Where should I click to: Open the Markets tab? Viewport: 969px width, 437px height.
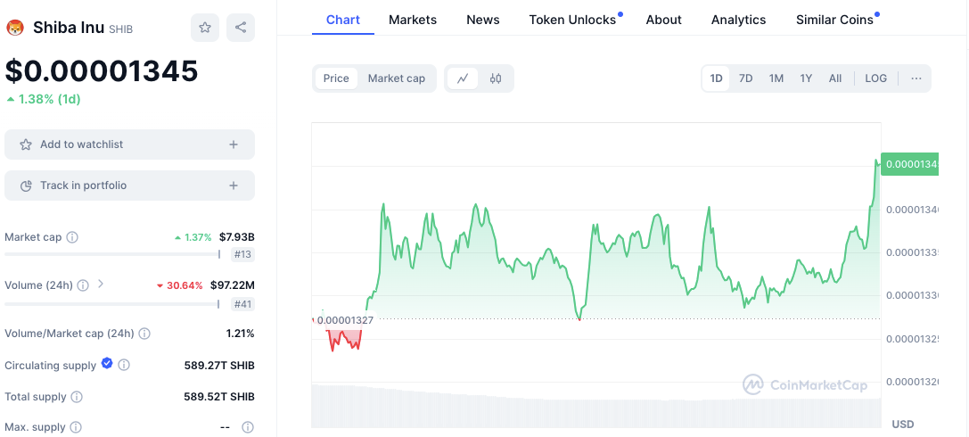pyautogui.click(x=413, y=20)
